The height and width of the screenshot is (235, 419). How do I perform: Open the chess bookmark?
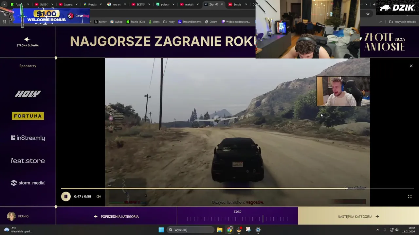coord(154,22)
